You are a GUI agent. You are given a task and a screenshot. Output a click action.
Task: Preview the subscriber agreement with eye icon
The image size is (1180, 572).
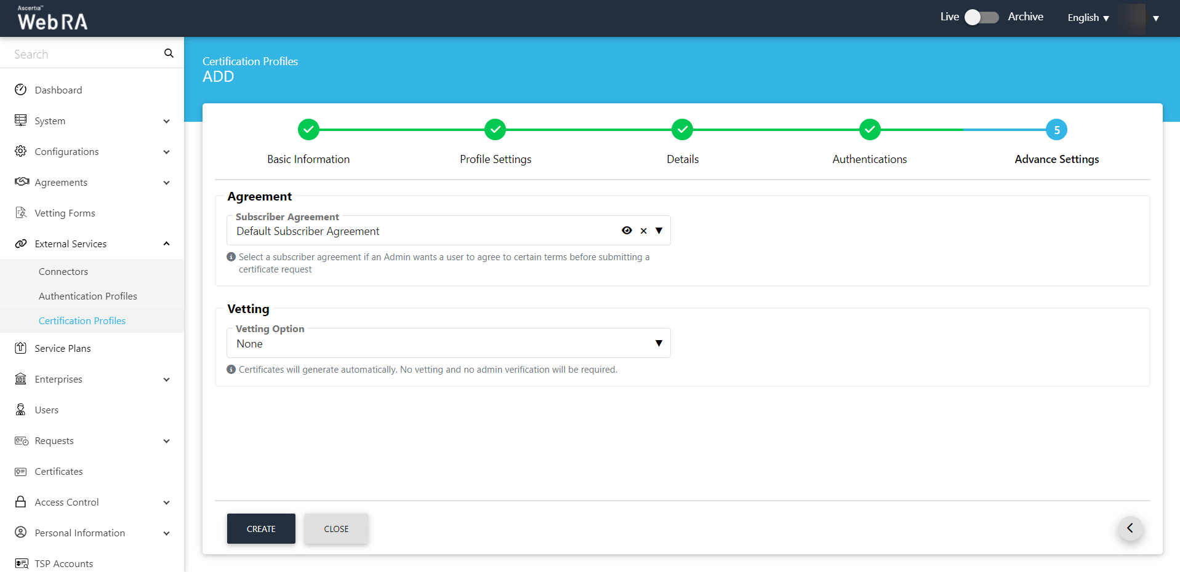pos(627,231)
